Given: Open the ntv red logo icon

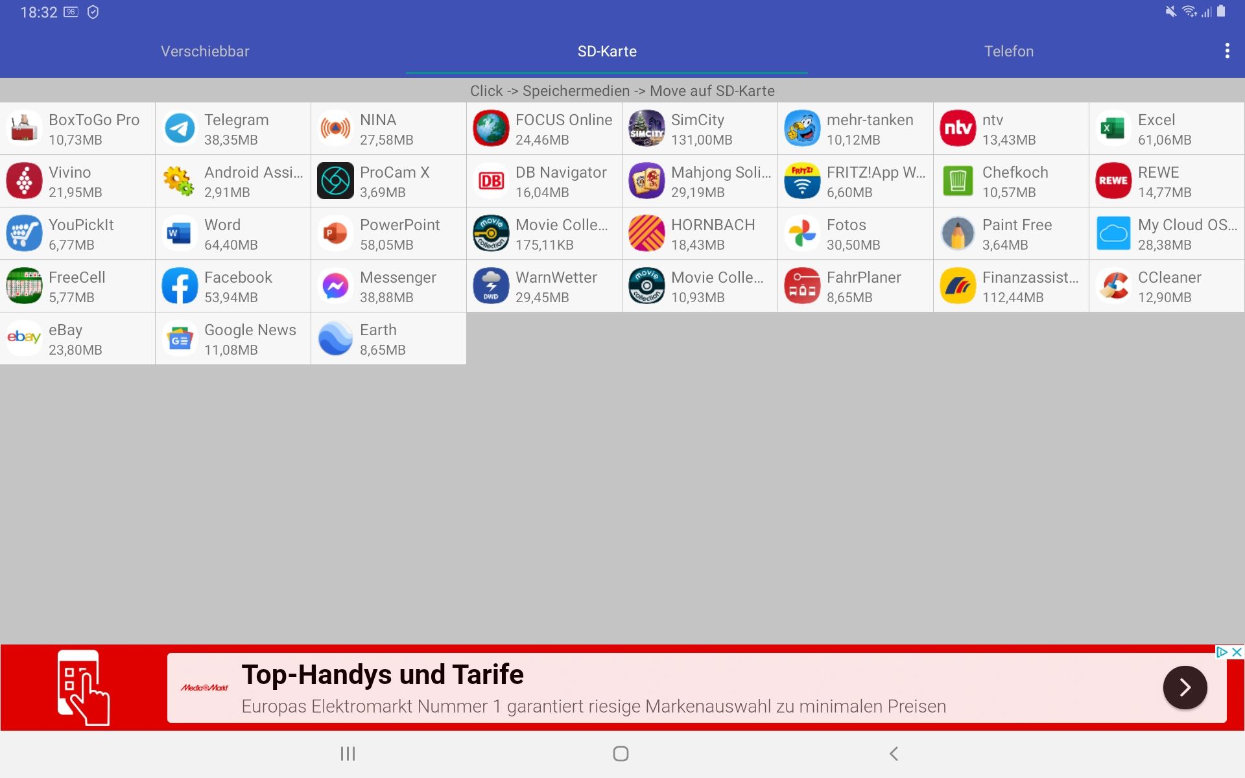Looking at the screenshot, I should (x=958, y=128).
